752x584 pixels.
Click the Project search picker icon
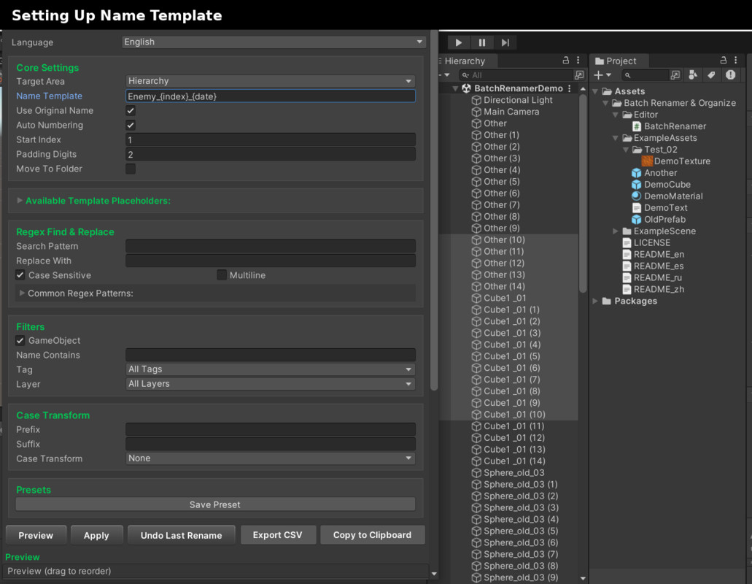point(675,75)
